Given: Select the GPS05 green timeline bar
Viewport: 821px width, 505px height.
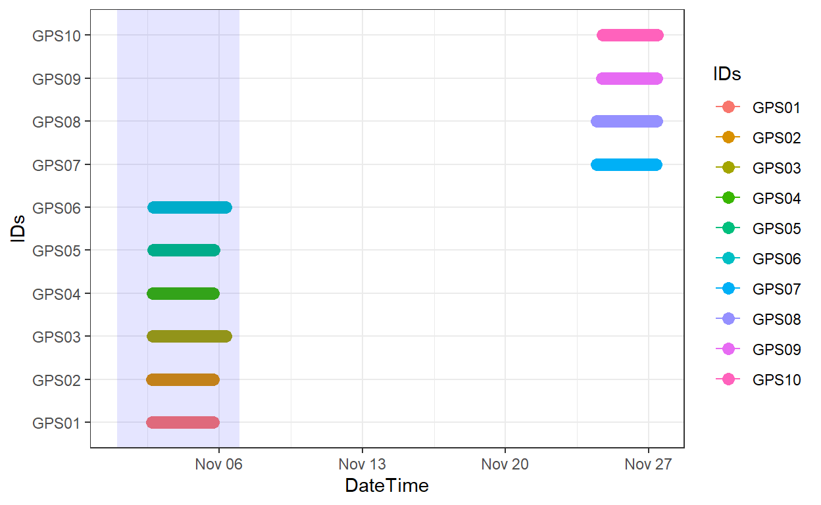Looking at the screenshot, I should [x=184, y=251].
